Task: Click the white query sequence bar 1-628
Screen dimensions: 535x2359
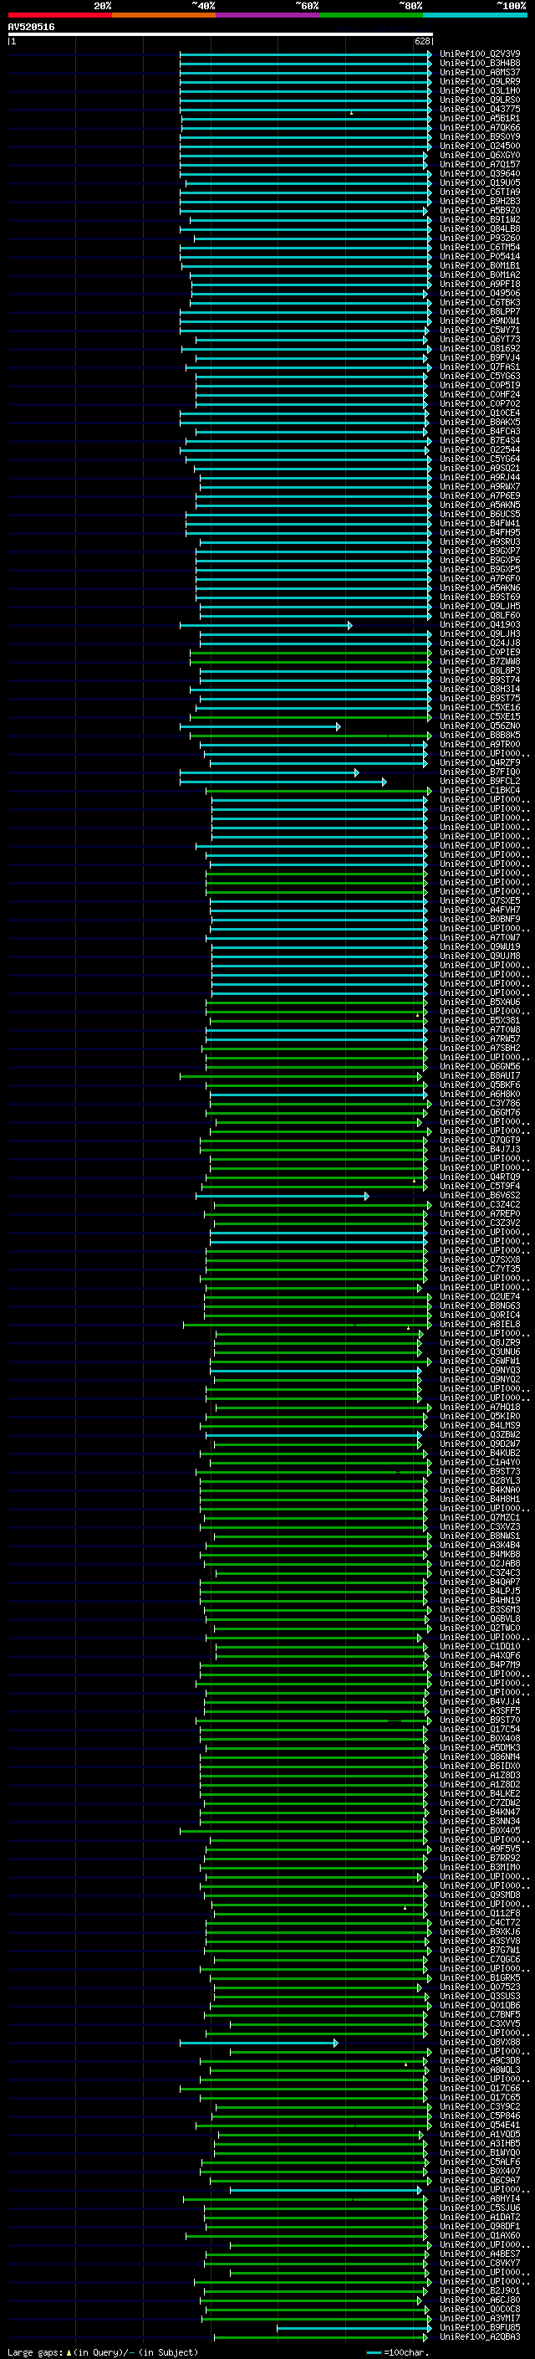Action: [221, 35]
